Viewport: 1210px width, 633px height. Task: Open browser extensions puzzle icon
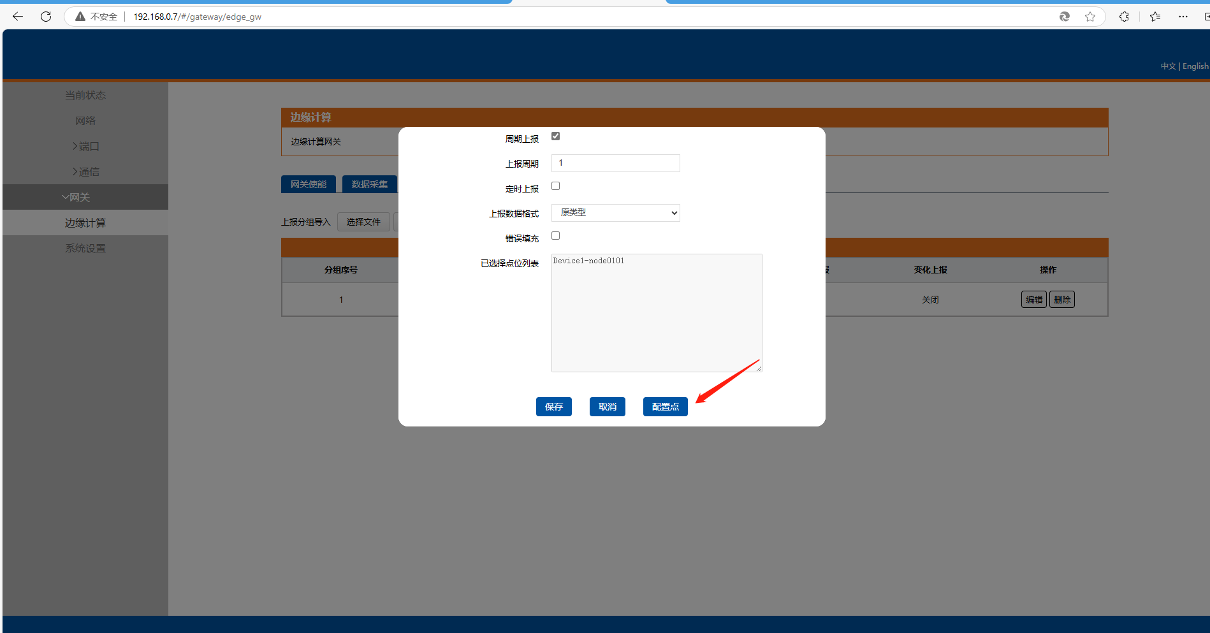[1124, 17]
